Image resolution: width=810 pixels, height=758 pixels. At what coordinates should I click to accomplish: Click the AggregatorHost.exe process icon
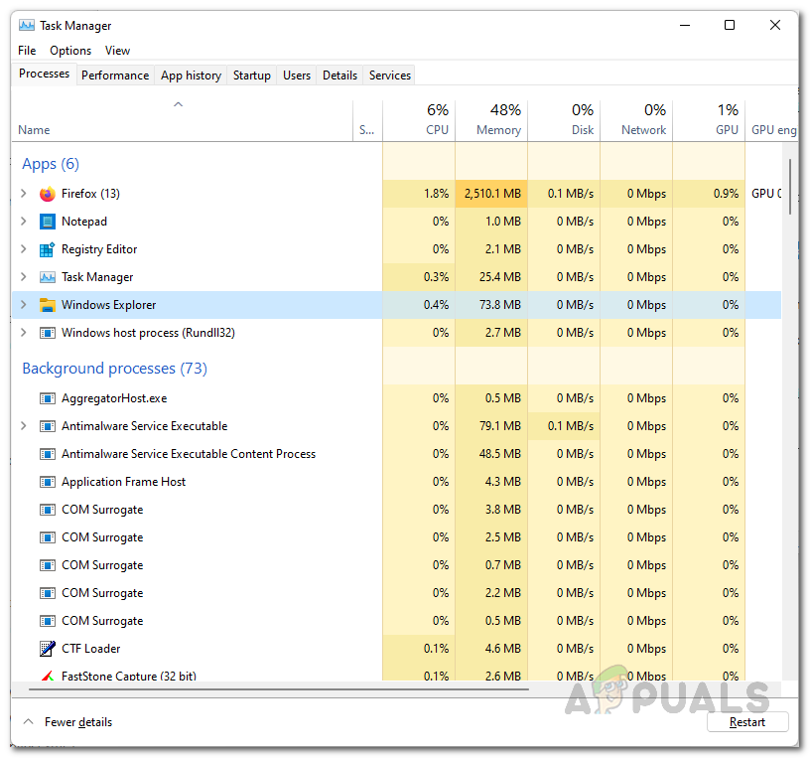click(x=47, y=398)
